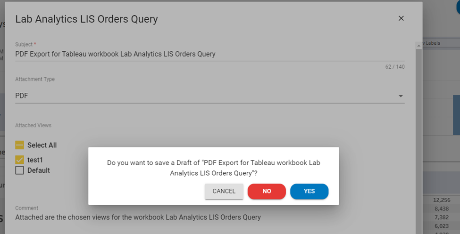The height and width of the screenshot is (234, 460).
Task: Select the 12,256 value in background table
Action: coord(441,200)
